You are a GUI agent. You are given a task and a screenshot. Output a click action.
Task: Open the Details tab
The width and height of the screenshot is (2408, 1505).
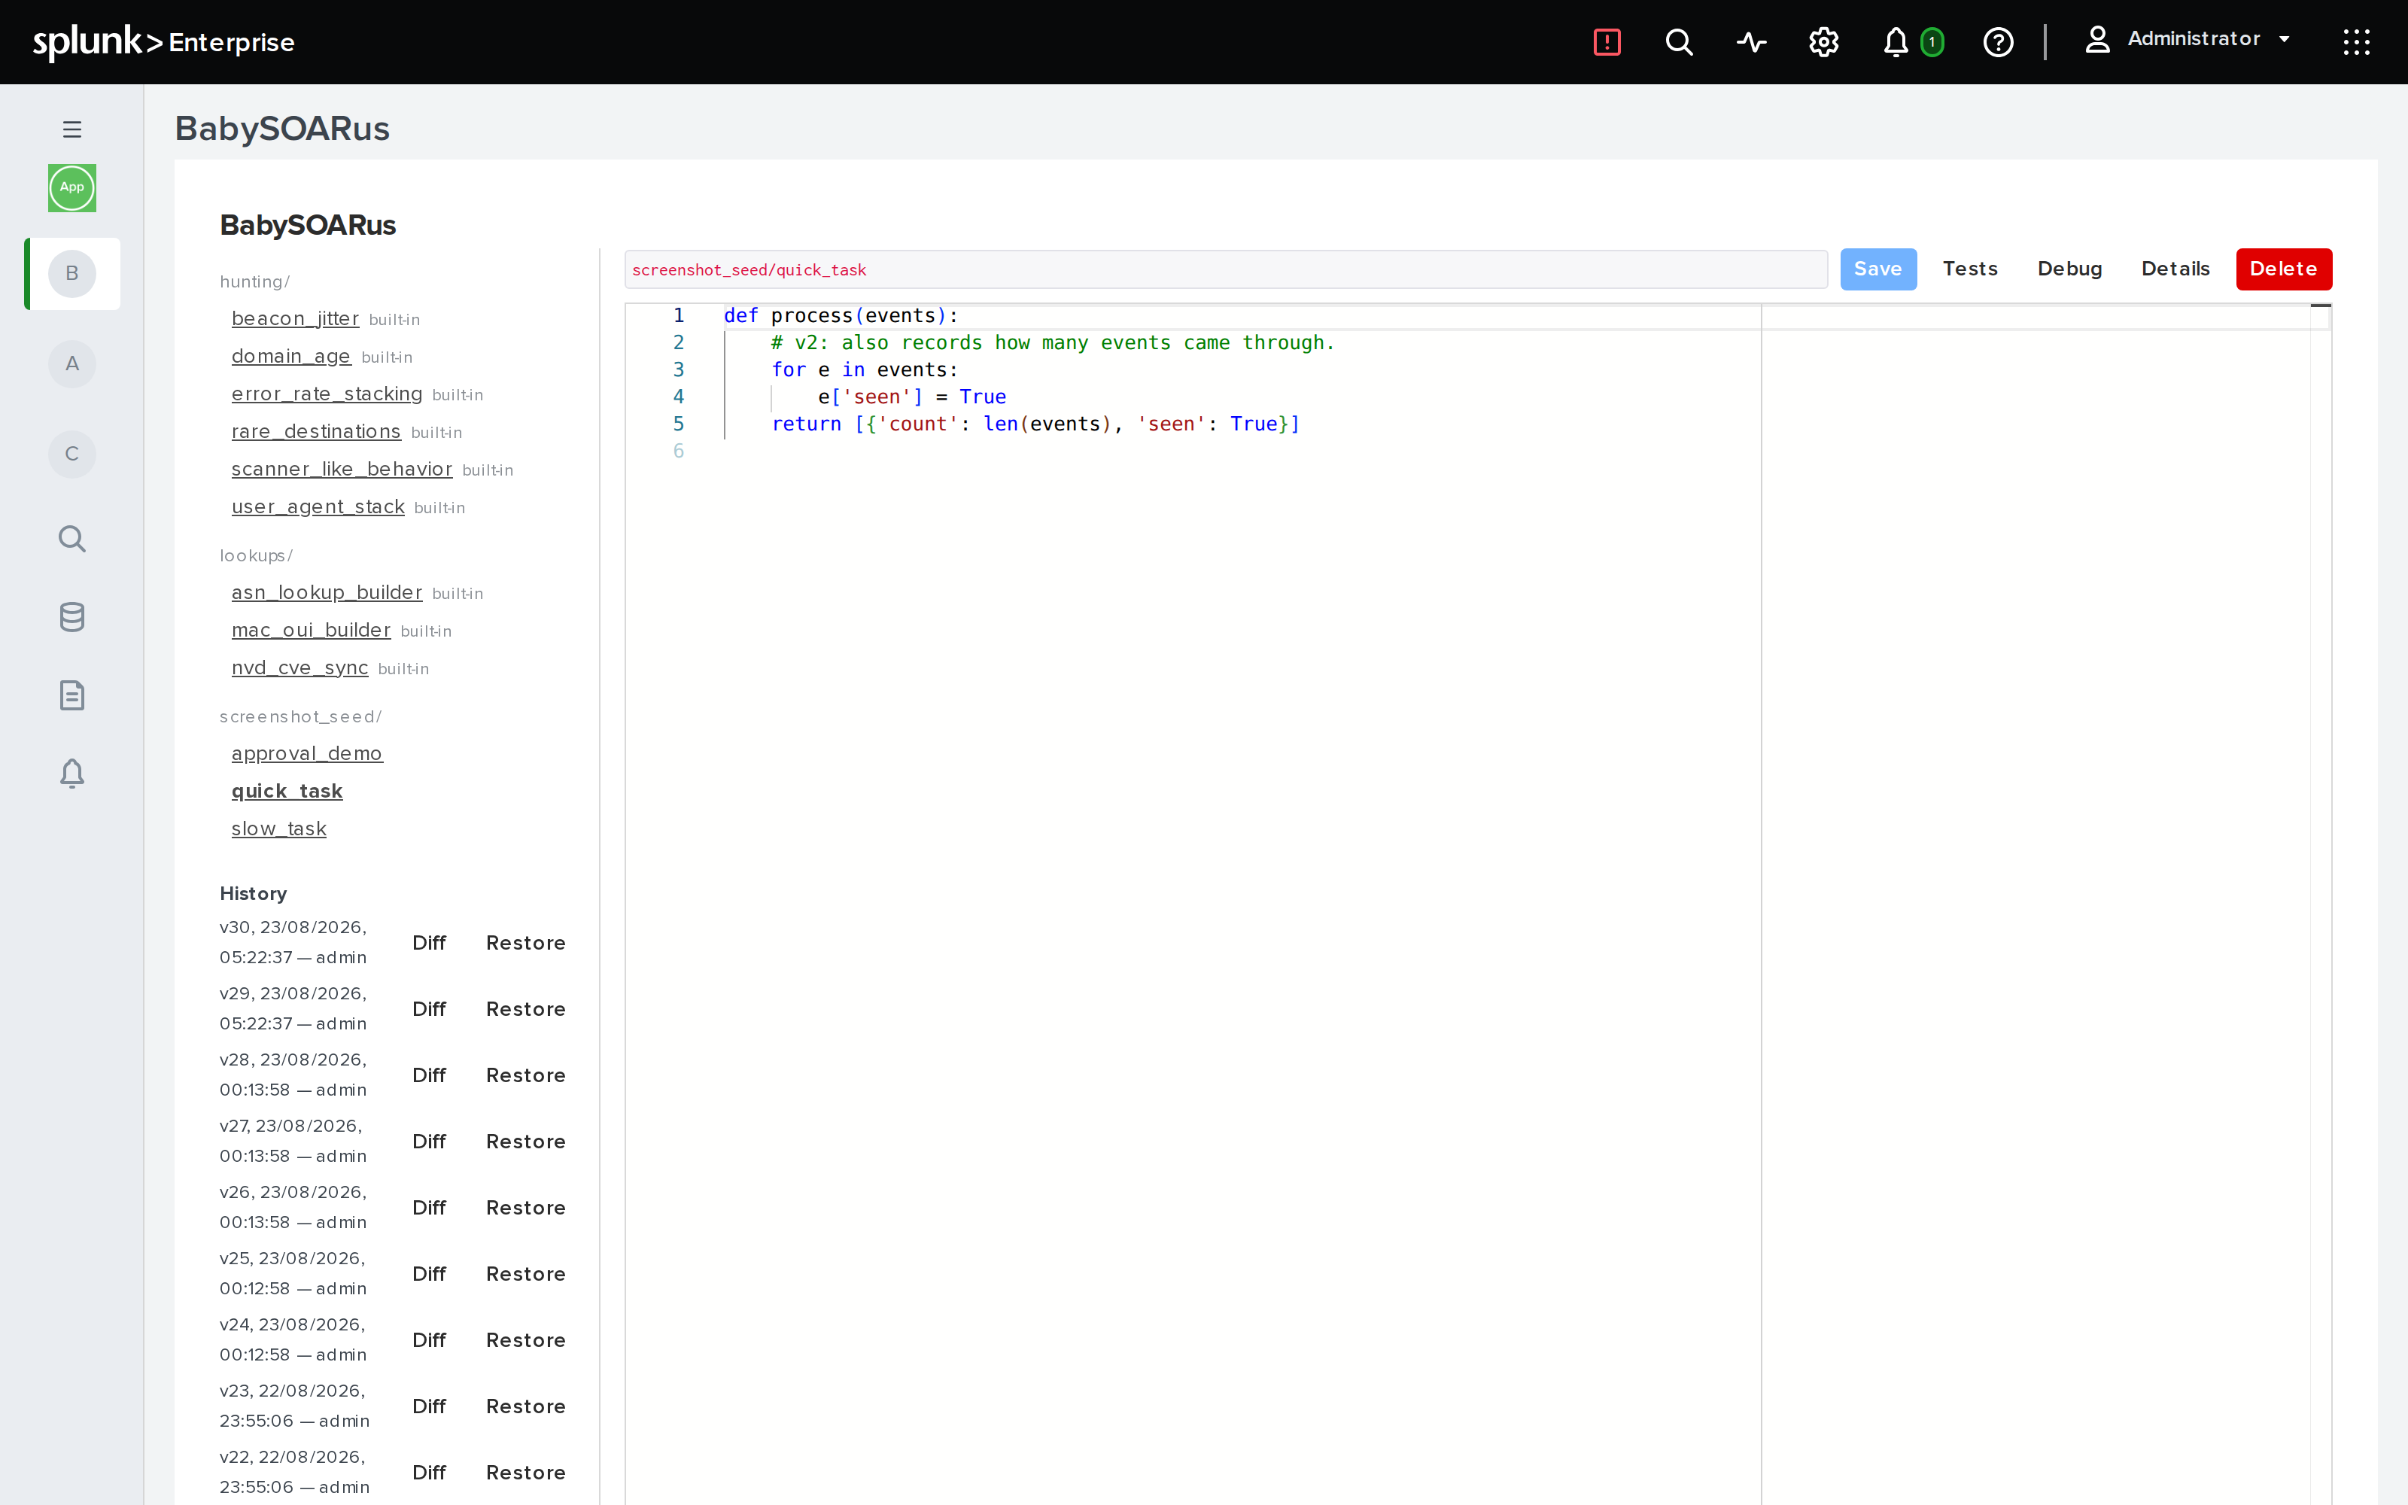pos(2175,269)
